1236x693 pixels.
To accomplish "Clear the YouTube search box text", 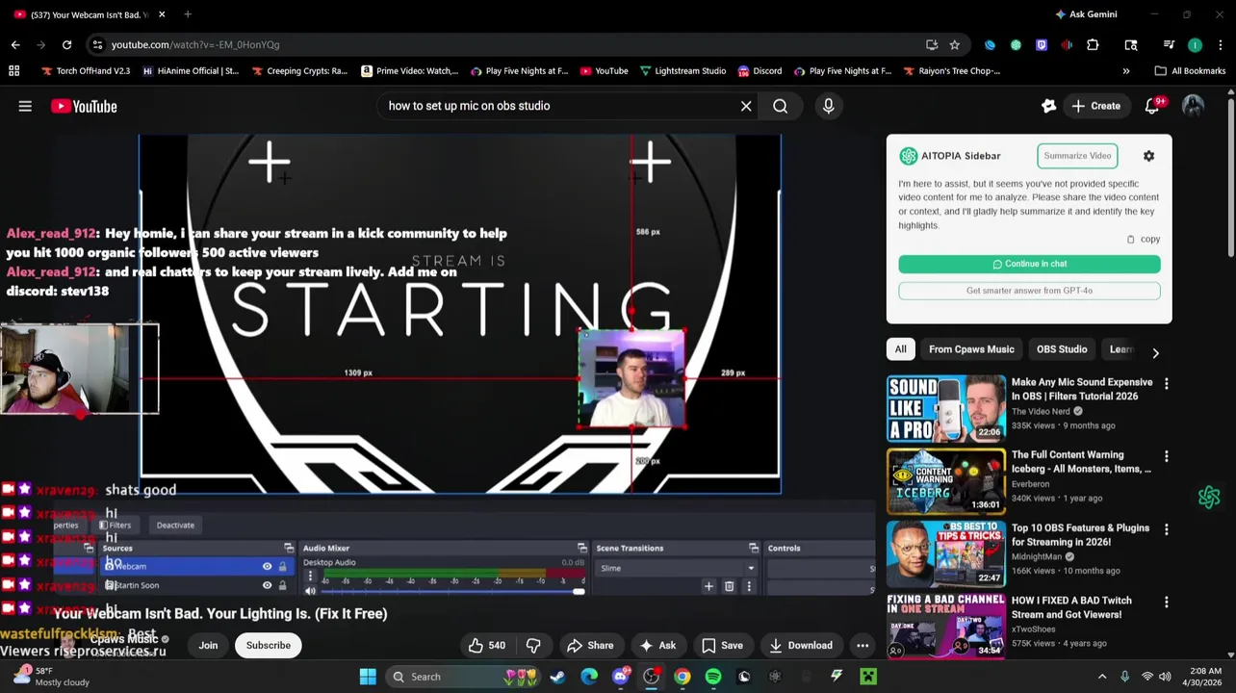I will [746, 106].
